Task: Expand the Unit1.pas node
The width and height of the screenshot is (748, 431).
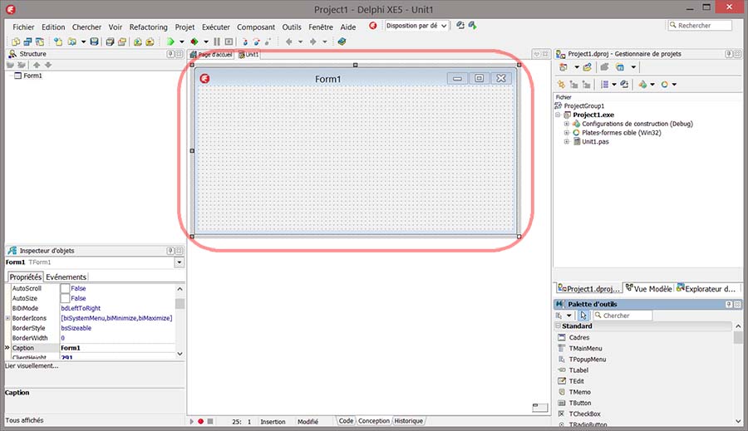Action: 567,142
